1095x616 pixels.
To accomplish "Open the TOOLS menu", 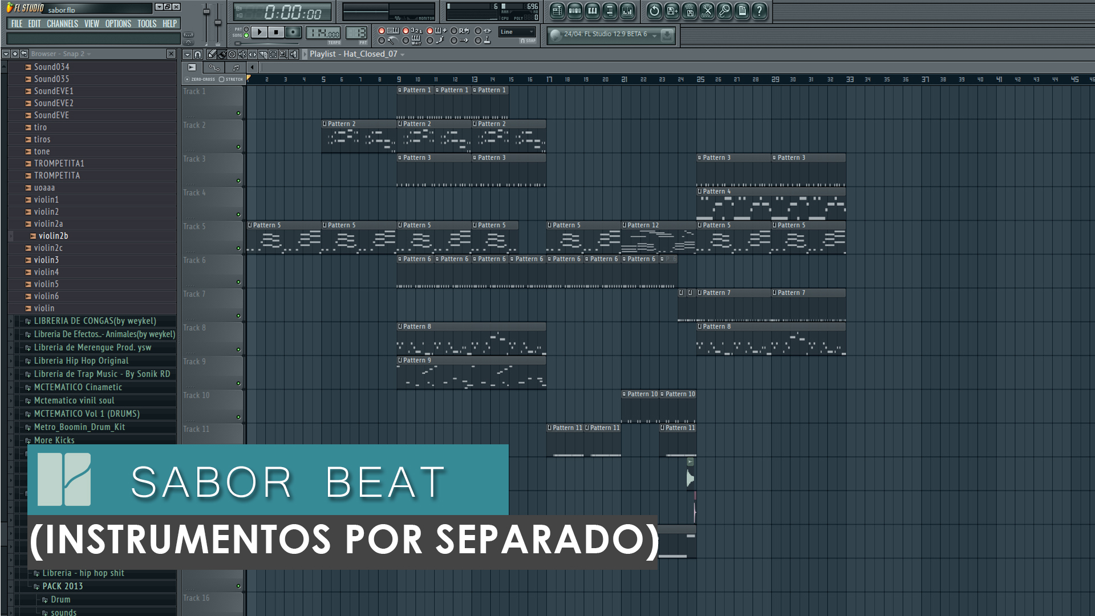I will pos(147,24).
